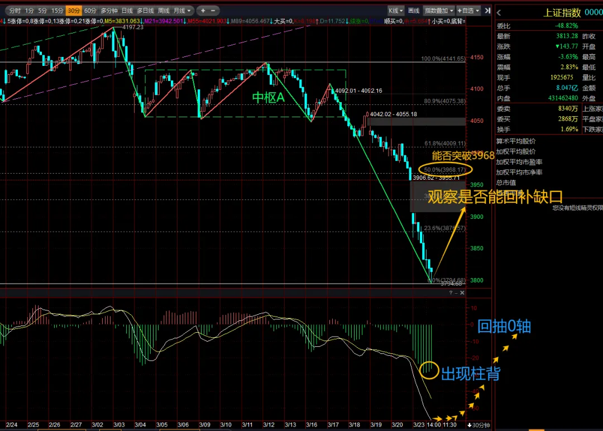The height and width of the screenshot is (431, 603).
Task: Click the 4042.02 - 4055.18 gap label
Action: click(x=394, y=114)
